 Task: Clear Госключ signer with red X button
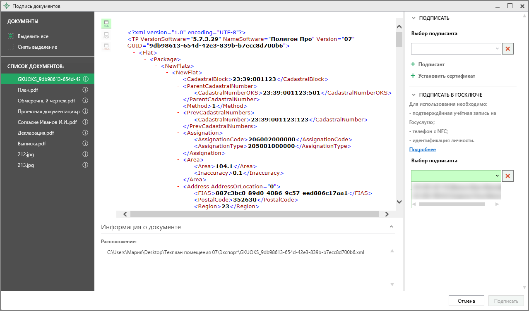click(508, 176)
